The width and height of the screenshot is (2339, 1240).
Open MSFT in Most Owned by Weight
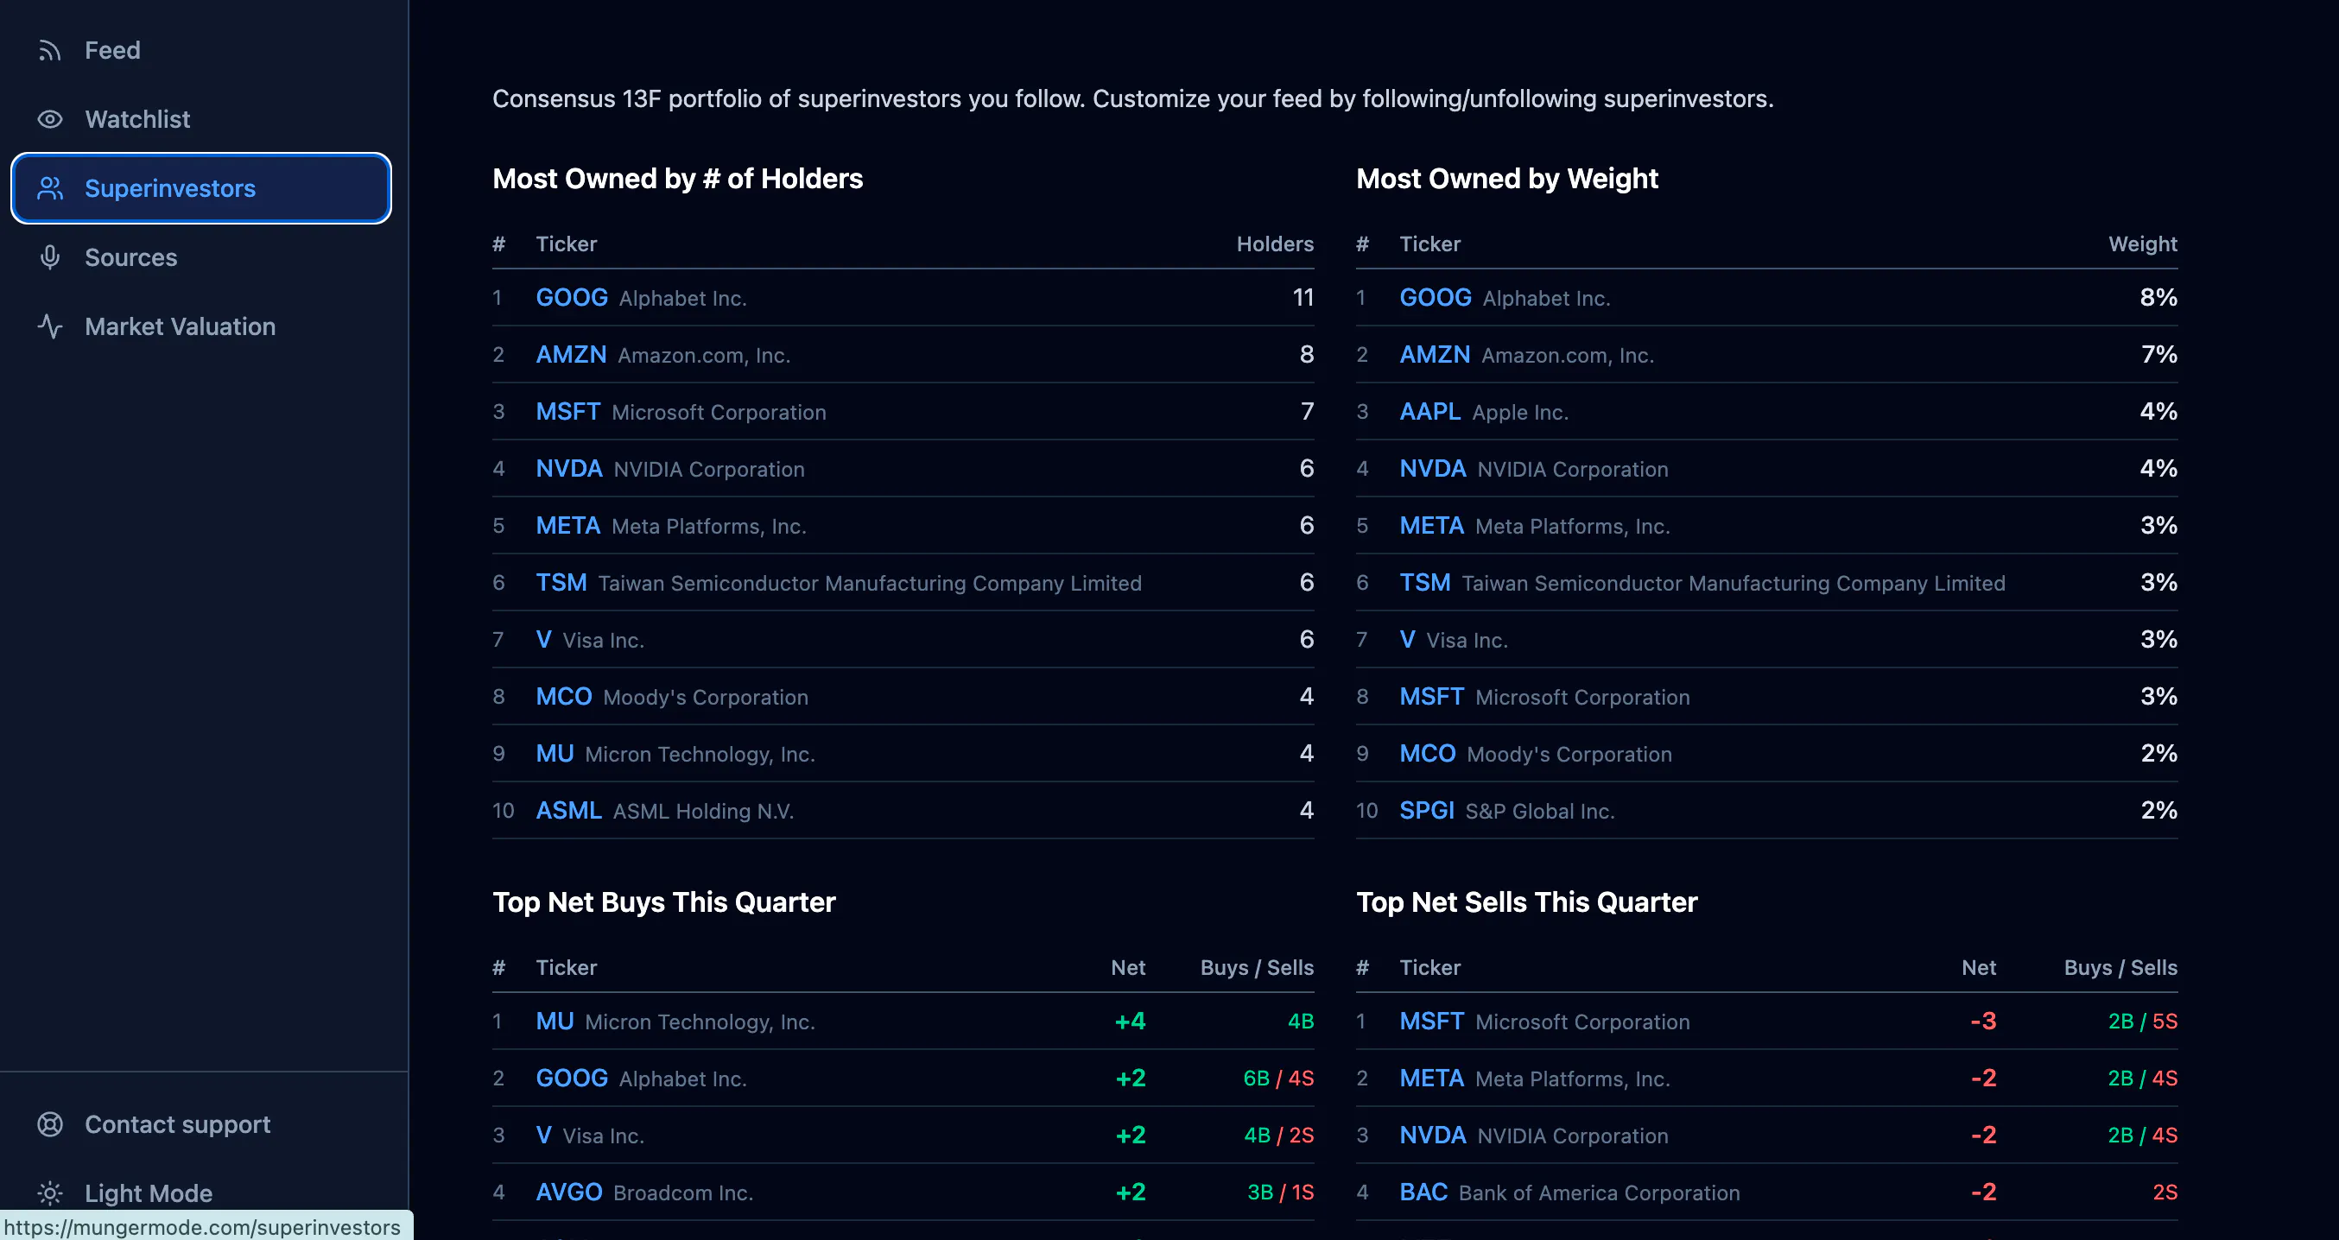1431,697
